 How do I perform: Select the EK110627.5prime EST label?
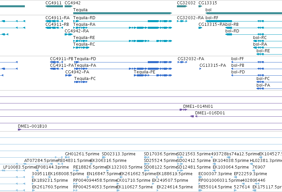[135, 187]
